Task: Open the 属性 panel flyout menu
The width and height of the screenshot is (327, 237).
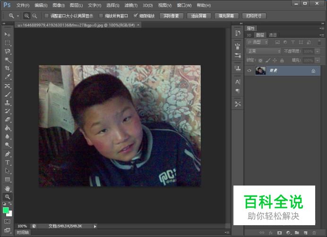Action: (x=322, y=28)
